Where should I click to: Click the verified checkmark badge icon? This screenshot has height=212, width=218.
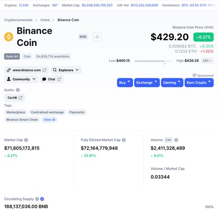tap(42, 199)
